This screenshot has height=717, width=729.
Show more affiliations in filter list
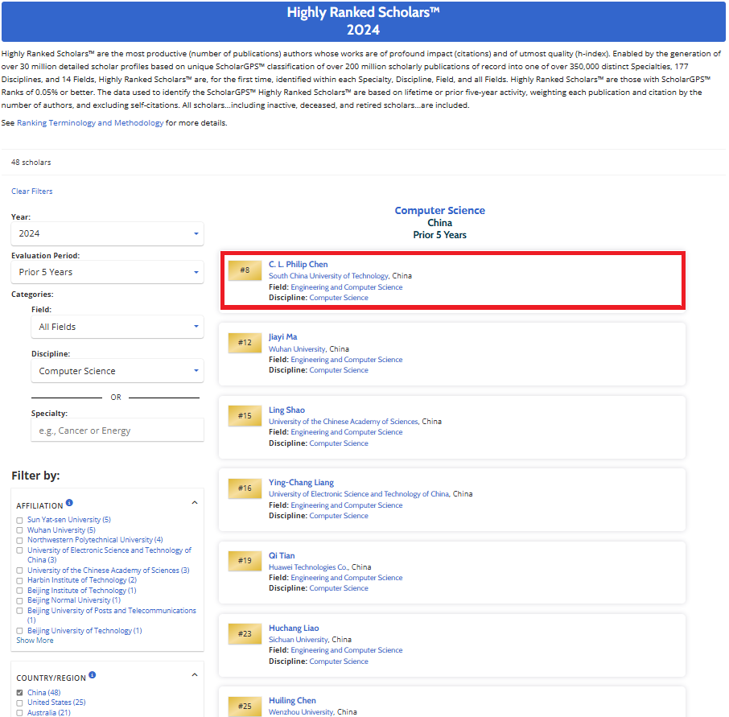(x=36, y=641)
